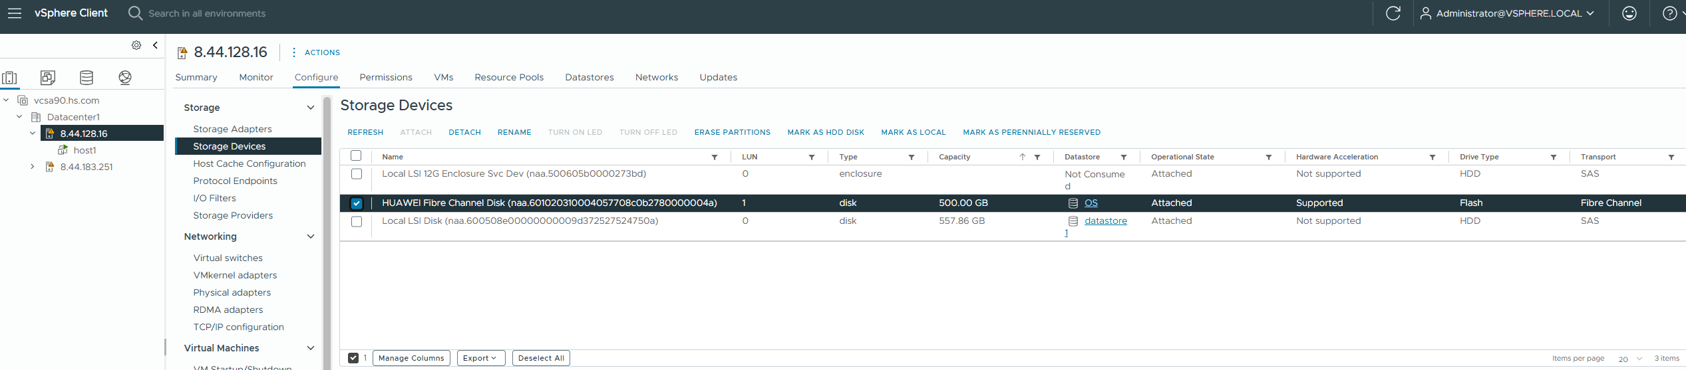
Task: Open the Export dropdown button
Action: tap(481, 358)
